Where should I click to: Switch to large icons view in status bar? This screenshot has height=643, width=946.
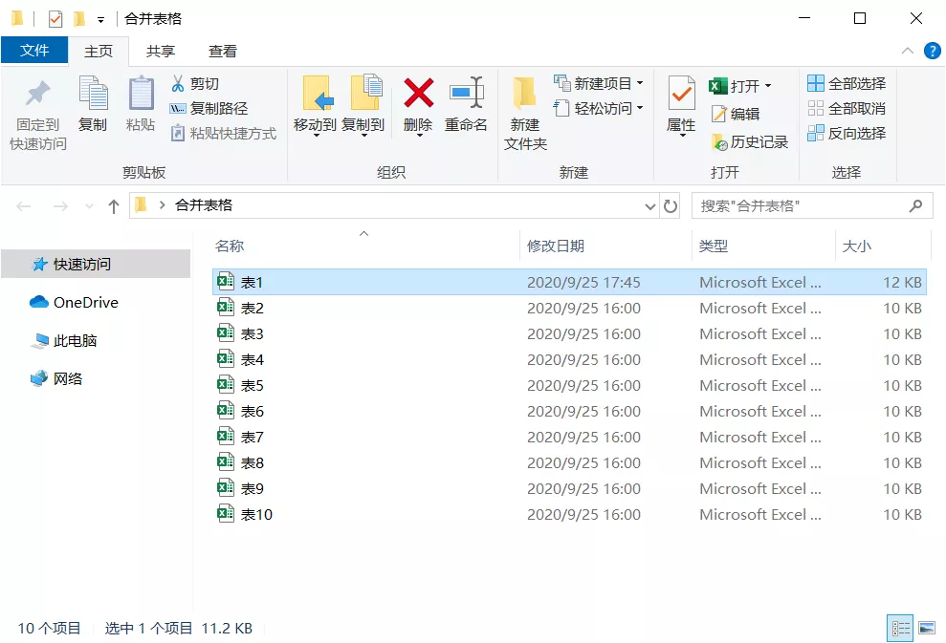pos(927,629)
